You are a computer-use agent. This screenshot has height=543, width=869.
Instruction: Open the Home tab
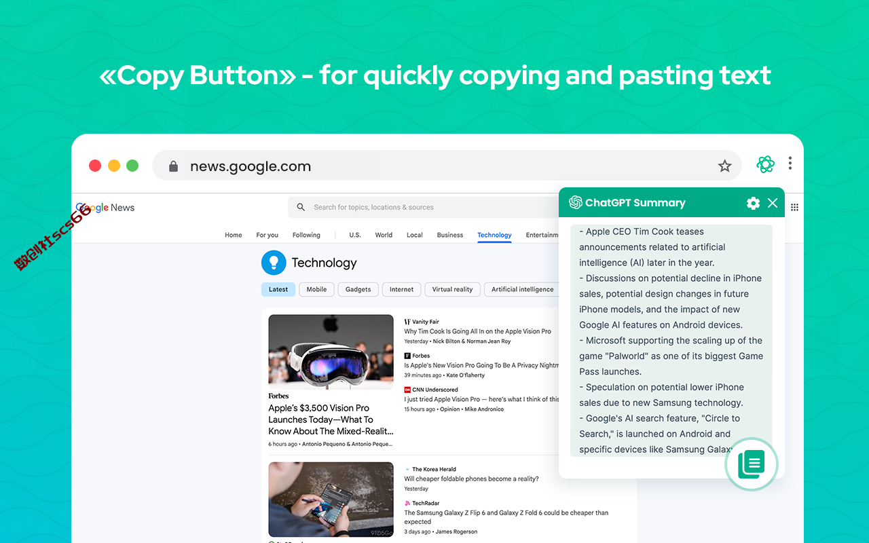[234, 235]
